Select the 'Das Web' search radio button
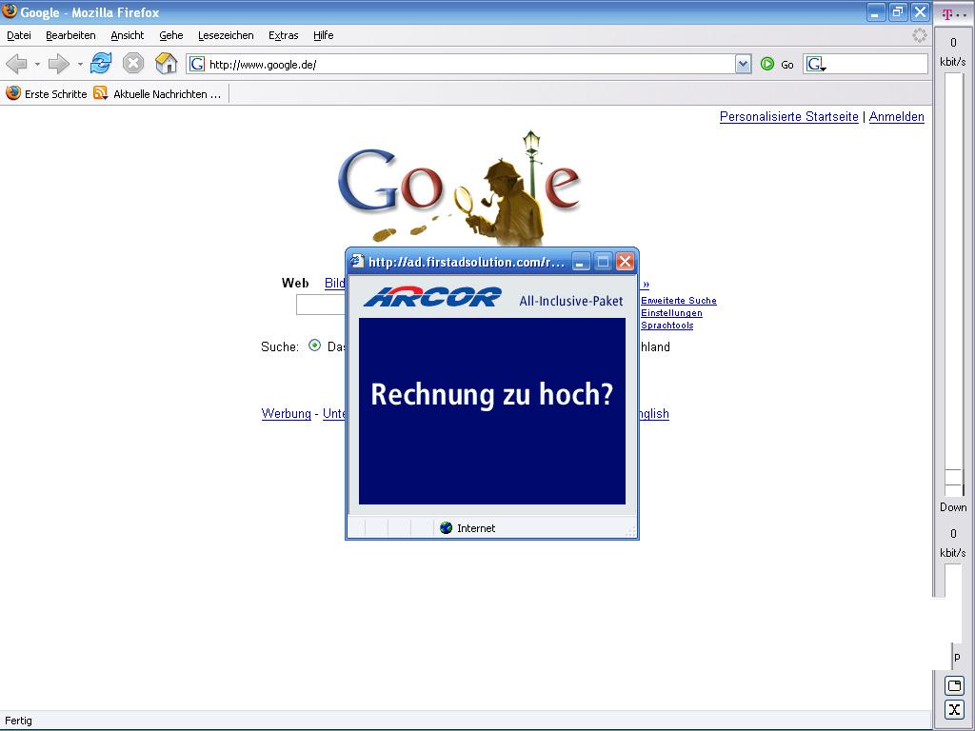975x731 pixels. [314, 346]
